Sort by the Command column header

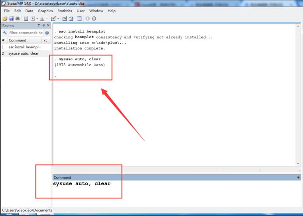pos(24,40)
